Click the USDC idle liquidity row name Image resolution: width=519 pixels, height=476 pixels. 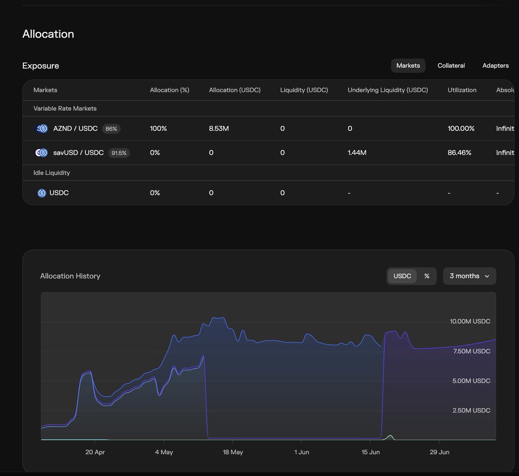click(59, 193)
